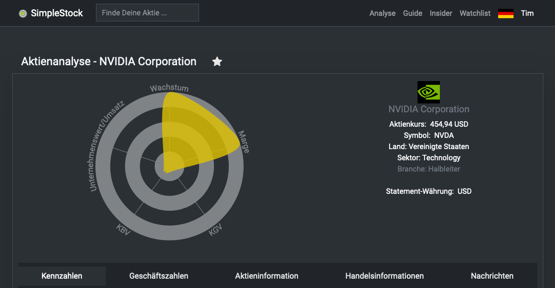Click the SimpleStock green logo icon
The width and height of the screenshot is (555, 288).
pos(23,14)
